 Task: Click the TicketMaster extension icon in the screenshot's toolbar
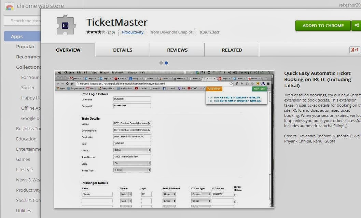click(x=263, y=84)
